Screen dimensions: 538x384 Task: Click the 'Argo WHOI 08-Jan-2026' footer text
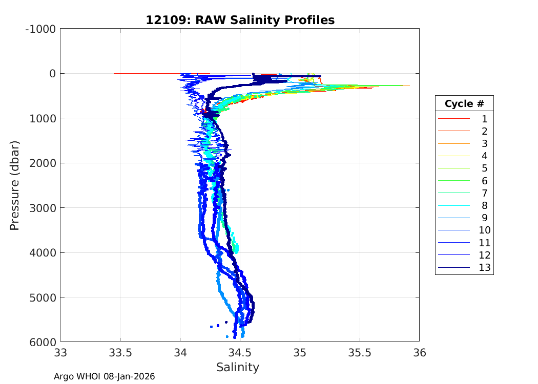105,377
